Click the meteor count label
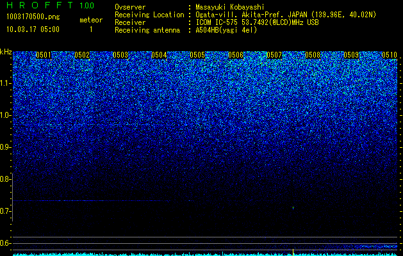Screen dimensions: 403x256 pyautogui.click(x=91, y=20)
